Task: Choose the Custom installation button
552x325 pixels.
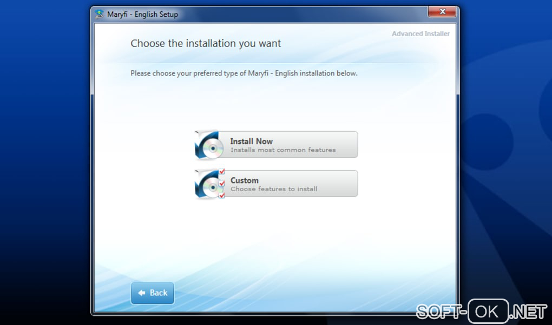Action: (277, 184)
